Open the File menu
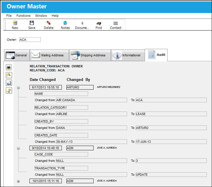Viewport: 212px width, 187px height. tap(9, 16)
